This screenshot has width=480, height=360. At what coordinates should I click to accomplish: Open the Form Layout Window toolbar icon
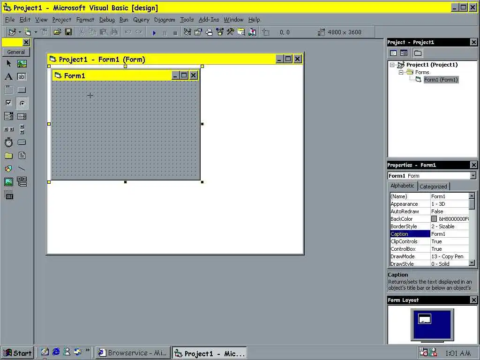pos(209,32)
